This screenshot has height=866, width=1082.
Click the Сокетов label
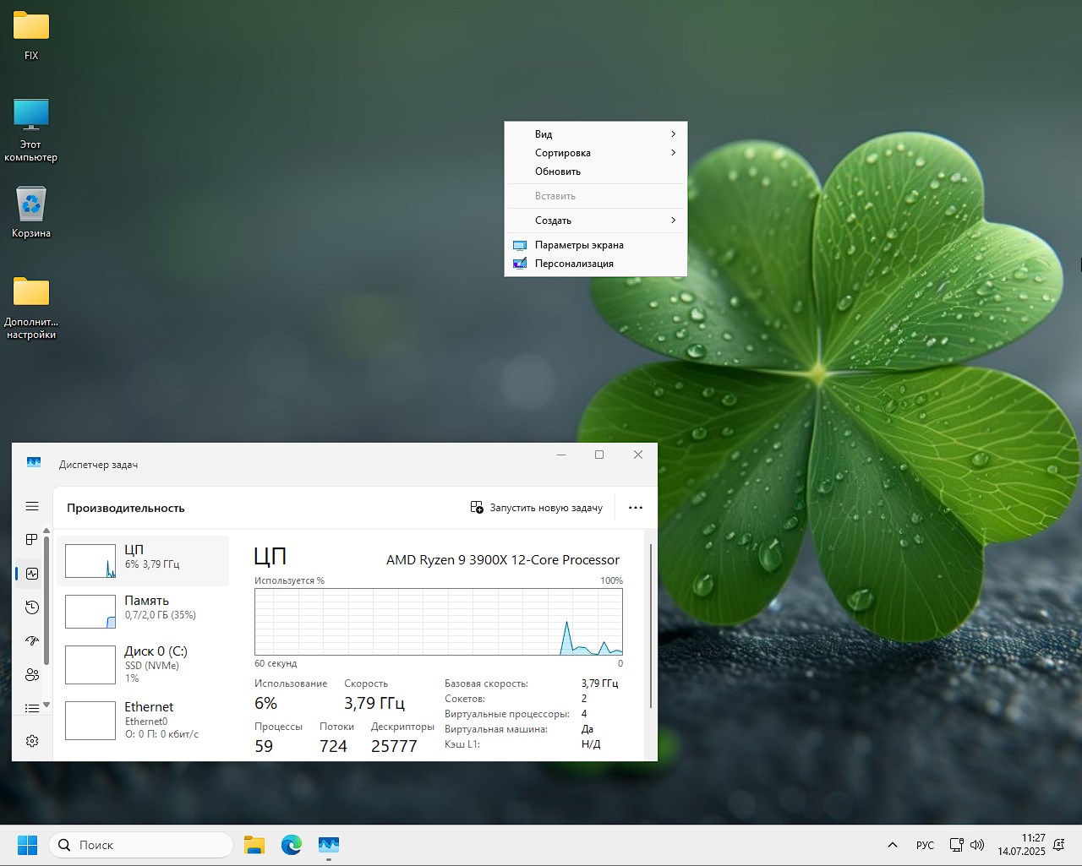tap(465, 699)
